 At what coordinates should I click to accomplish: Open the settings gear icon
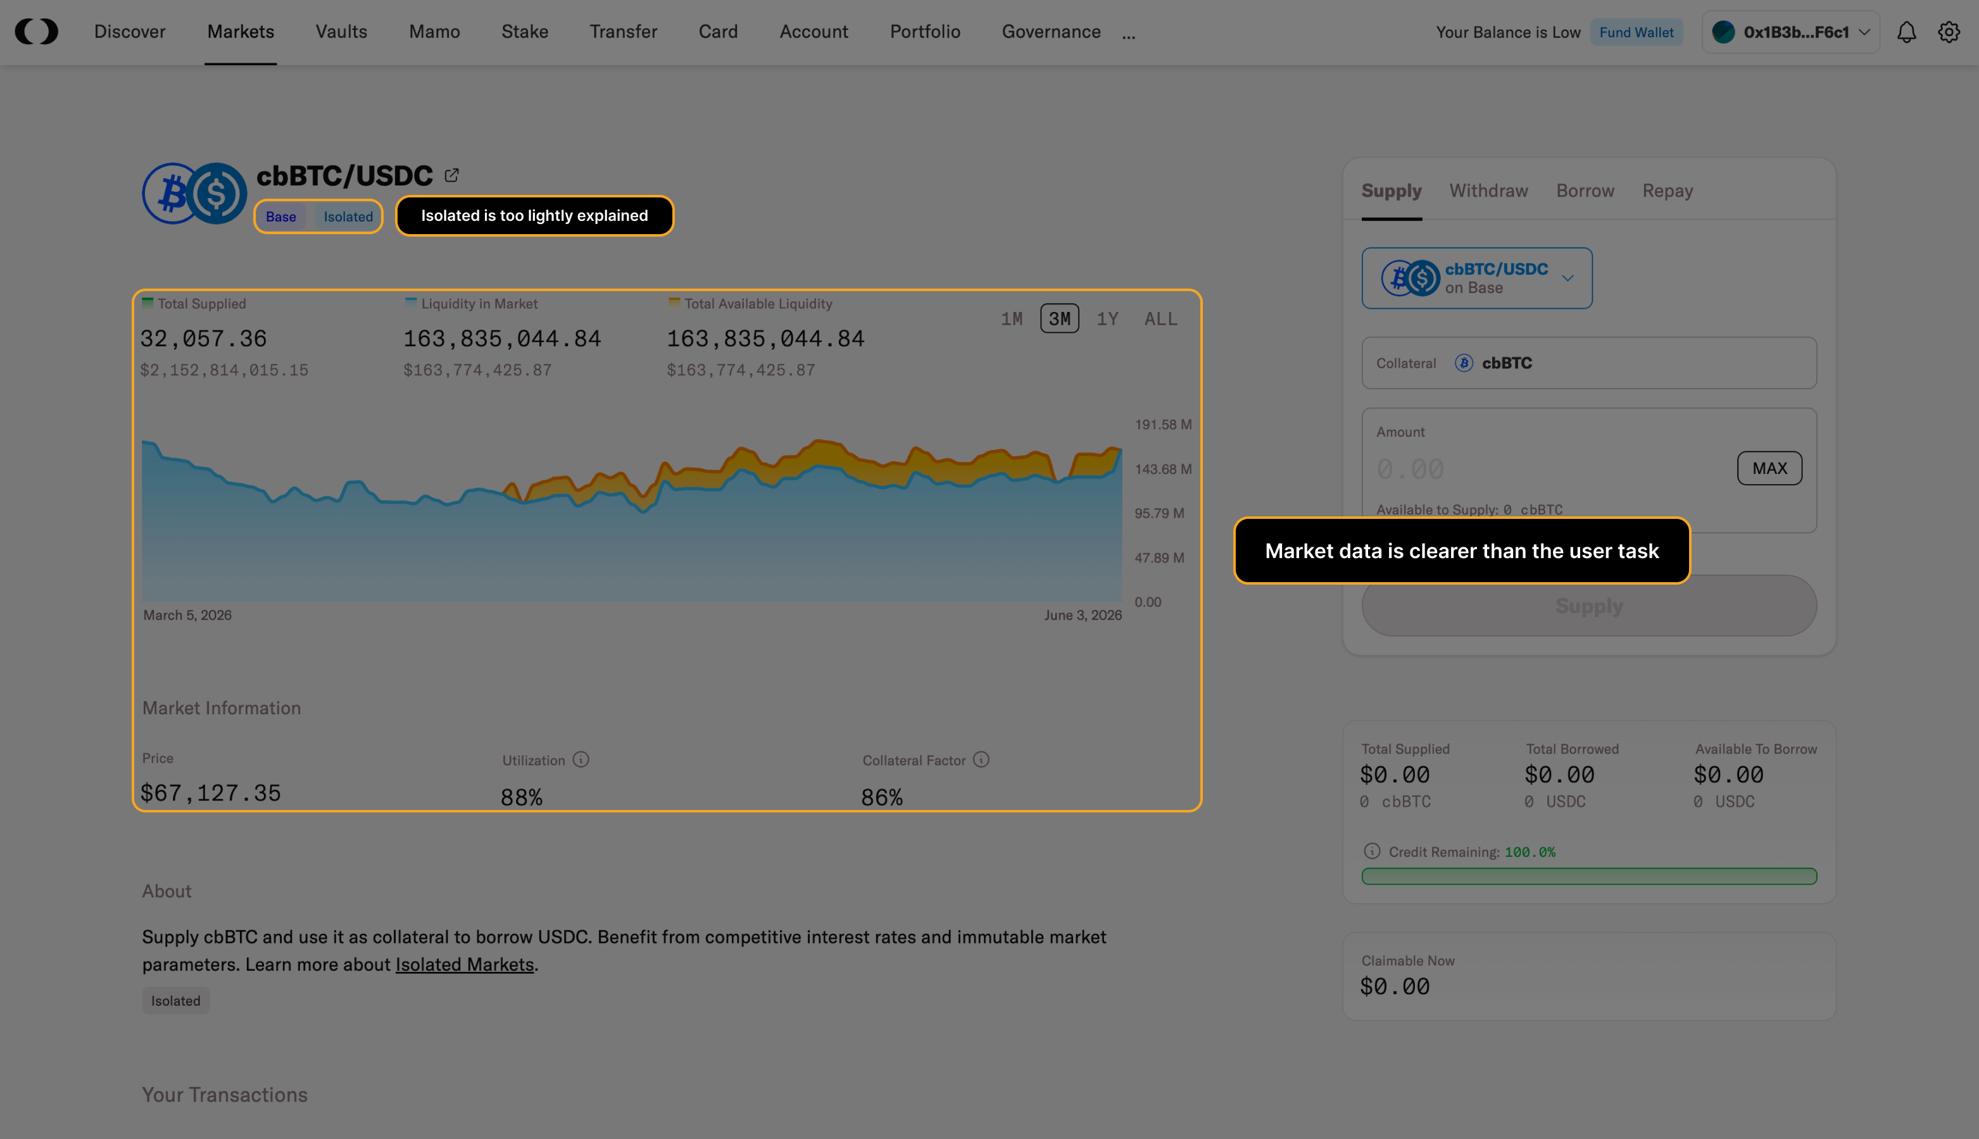pos(1949,32)
